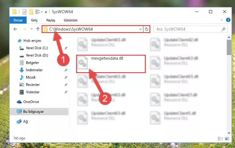Switch to Details view in status bar
This screenshot has width=235, height=148.
pyautogui.click(x=220, y=139)
